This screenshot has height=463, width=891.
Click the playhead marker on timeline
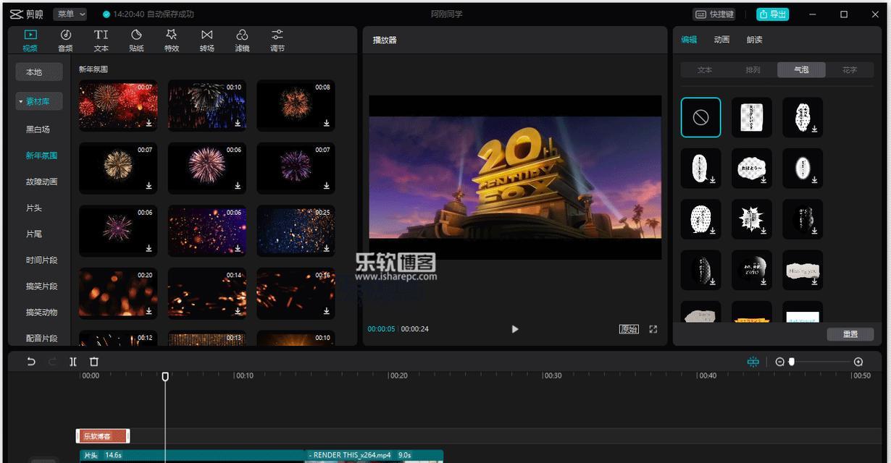coord(165,376)
